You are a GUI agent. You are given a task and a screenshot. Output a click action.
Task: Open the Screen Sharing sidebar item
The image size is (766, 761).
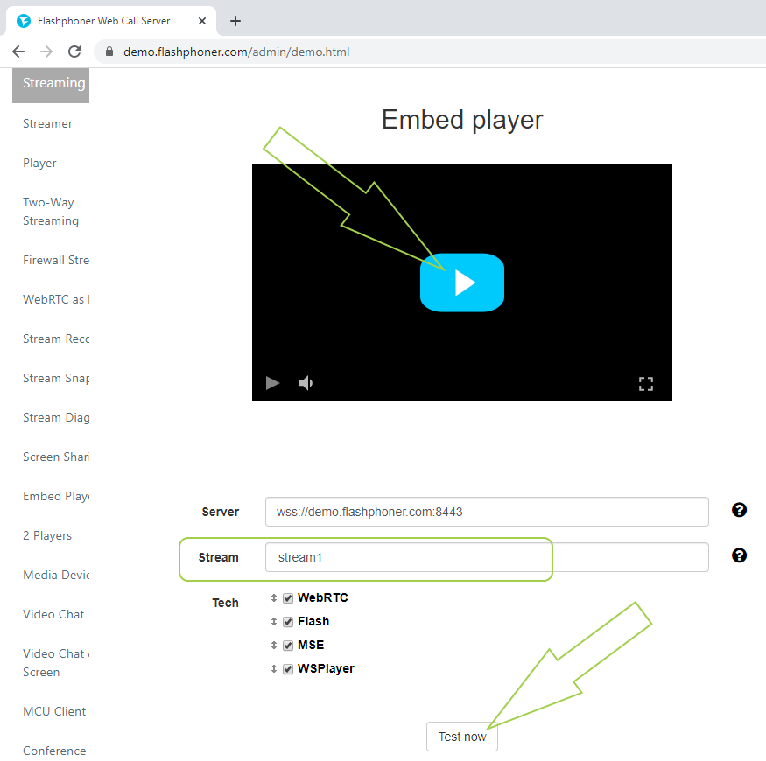coord(56,457)
